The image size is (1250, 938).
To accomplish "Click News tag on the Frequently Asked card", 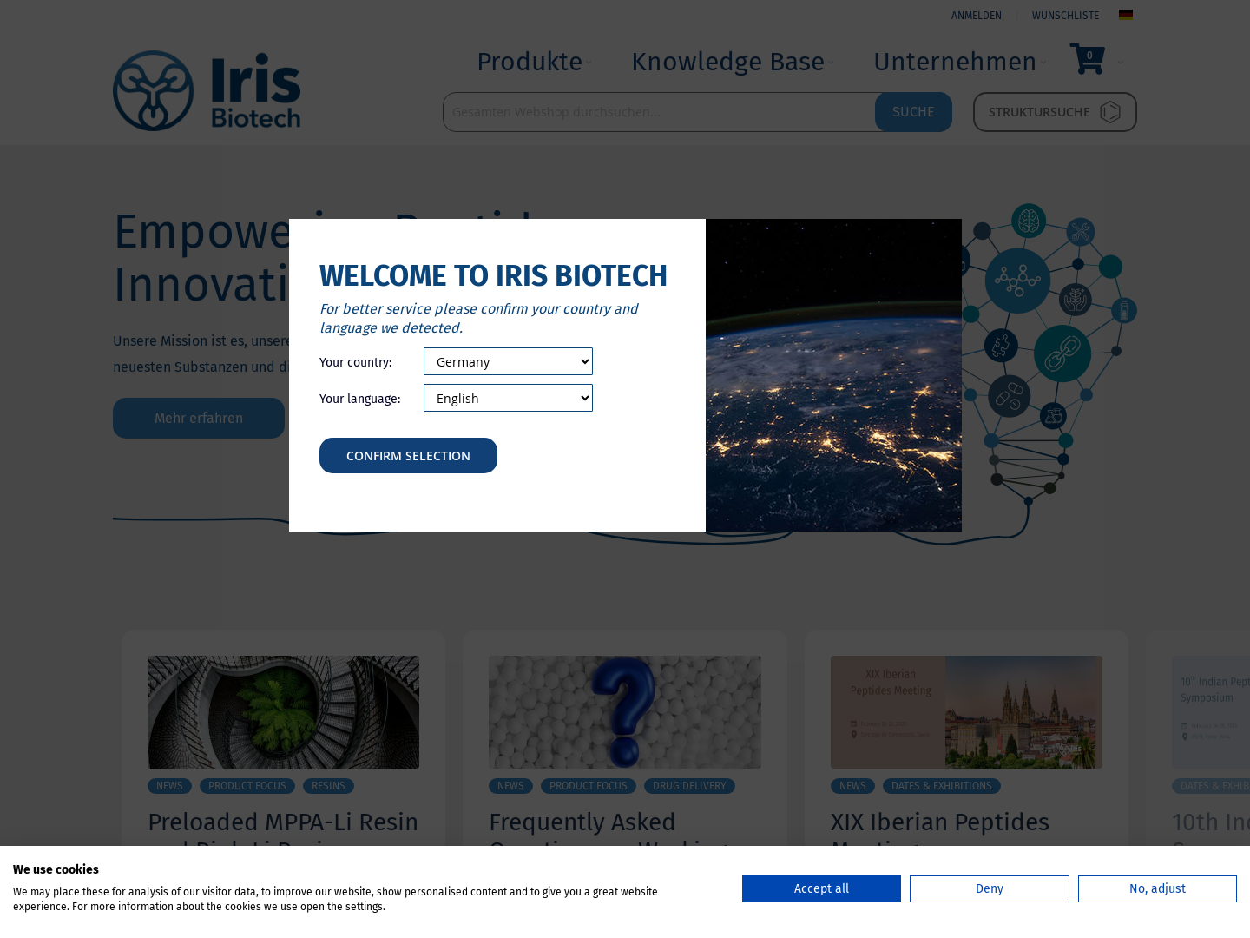I will [x=510, y=786].
